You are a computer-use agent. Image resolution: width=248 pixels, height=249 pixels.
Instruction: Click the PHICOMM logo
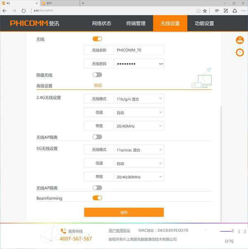[x=35, y=24]
